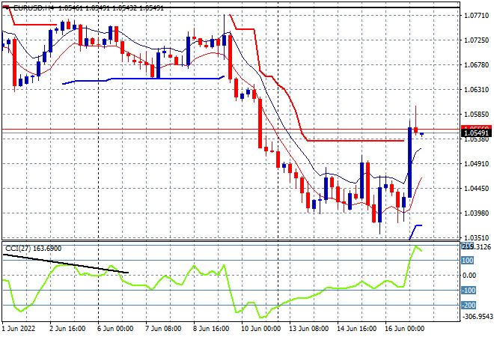Click the 10 Jun 00:00 time label
494x337 pixels.
pos(260,329)
